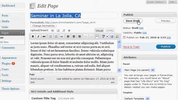Image resolution: width=178 pixels, height=100 pixels.
Task: Edit the Status Draft setting
Action: coord(141,28)
